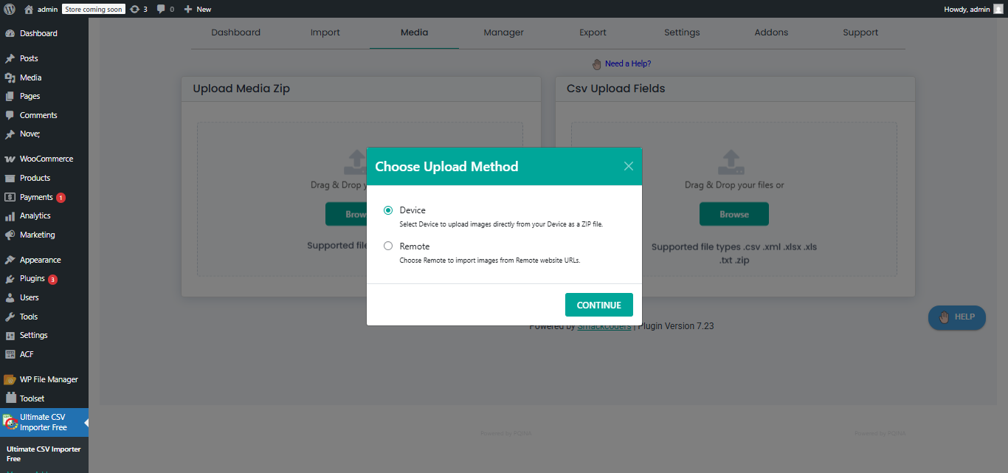Switch to the Import tab
1008x473 pixels.
coord(325,32)
